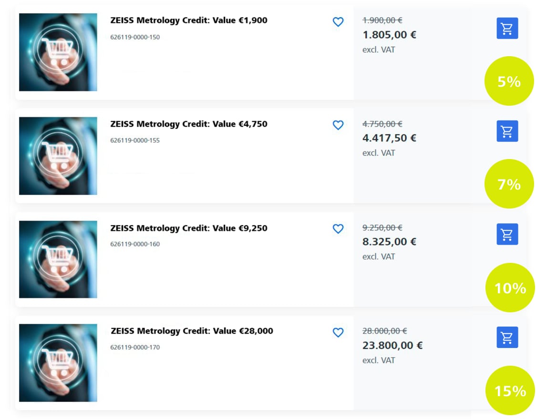Viewport: 536px width, 419px height.
Task: Favorite the €1,900 Metrology Credit
Action: (338, 22)
